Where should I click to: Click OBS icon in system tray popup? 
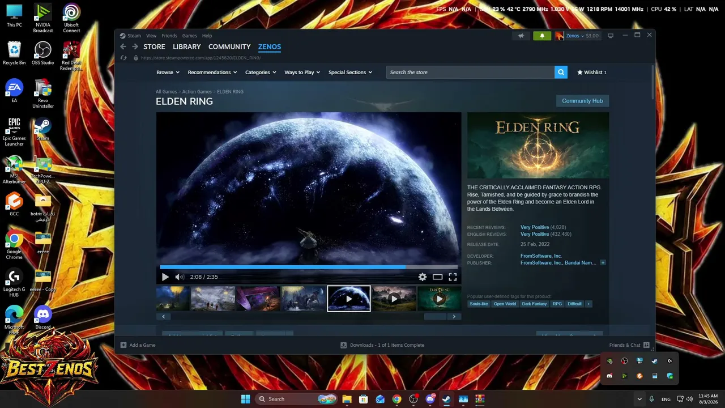pos(624,361)
